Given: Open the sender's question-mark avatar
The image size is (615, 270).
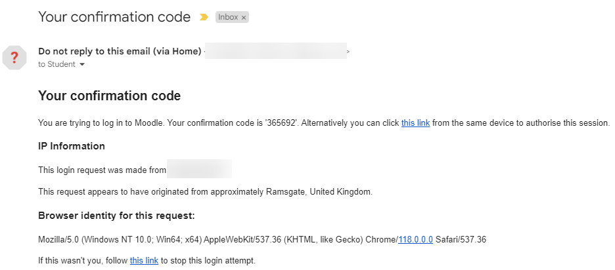Looking at the screenshot, I should (x=14, y=58).
